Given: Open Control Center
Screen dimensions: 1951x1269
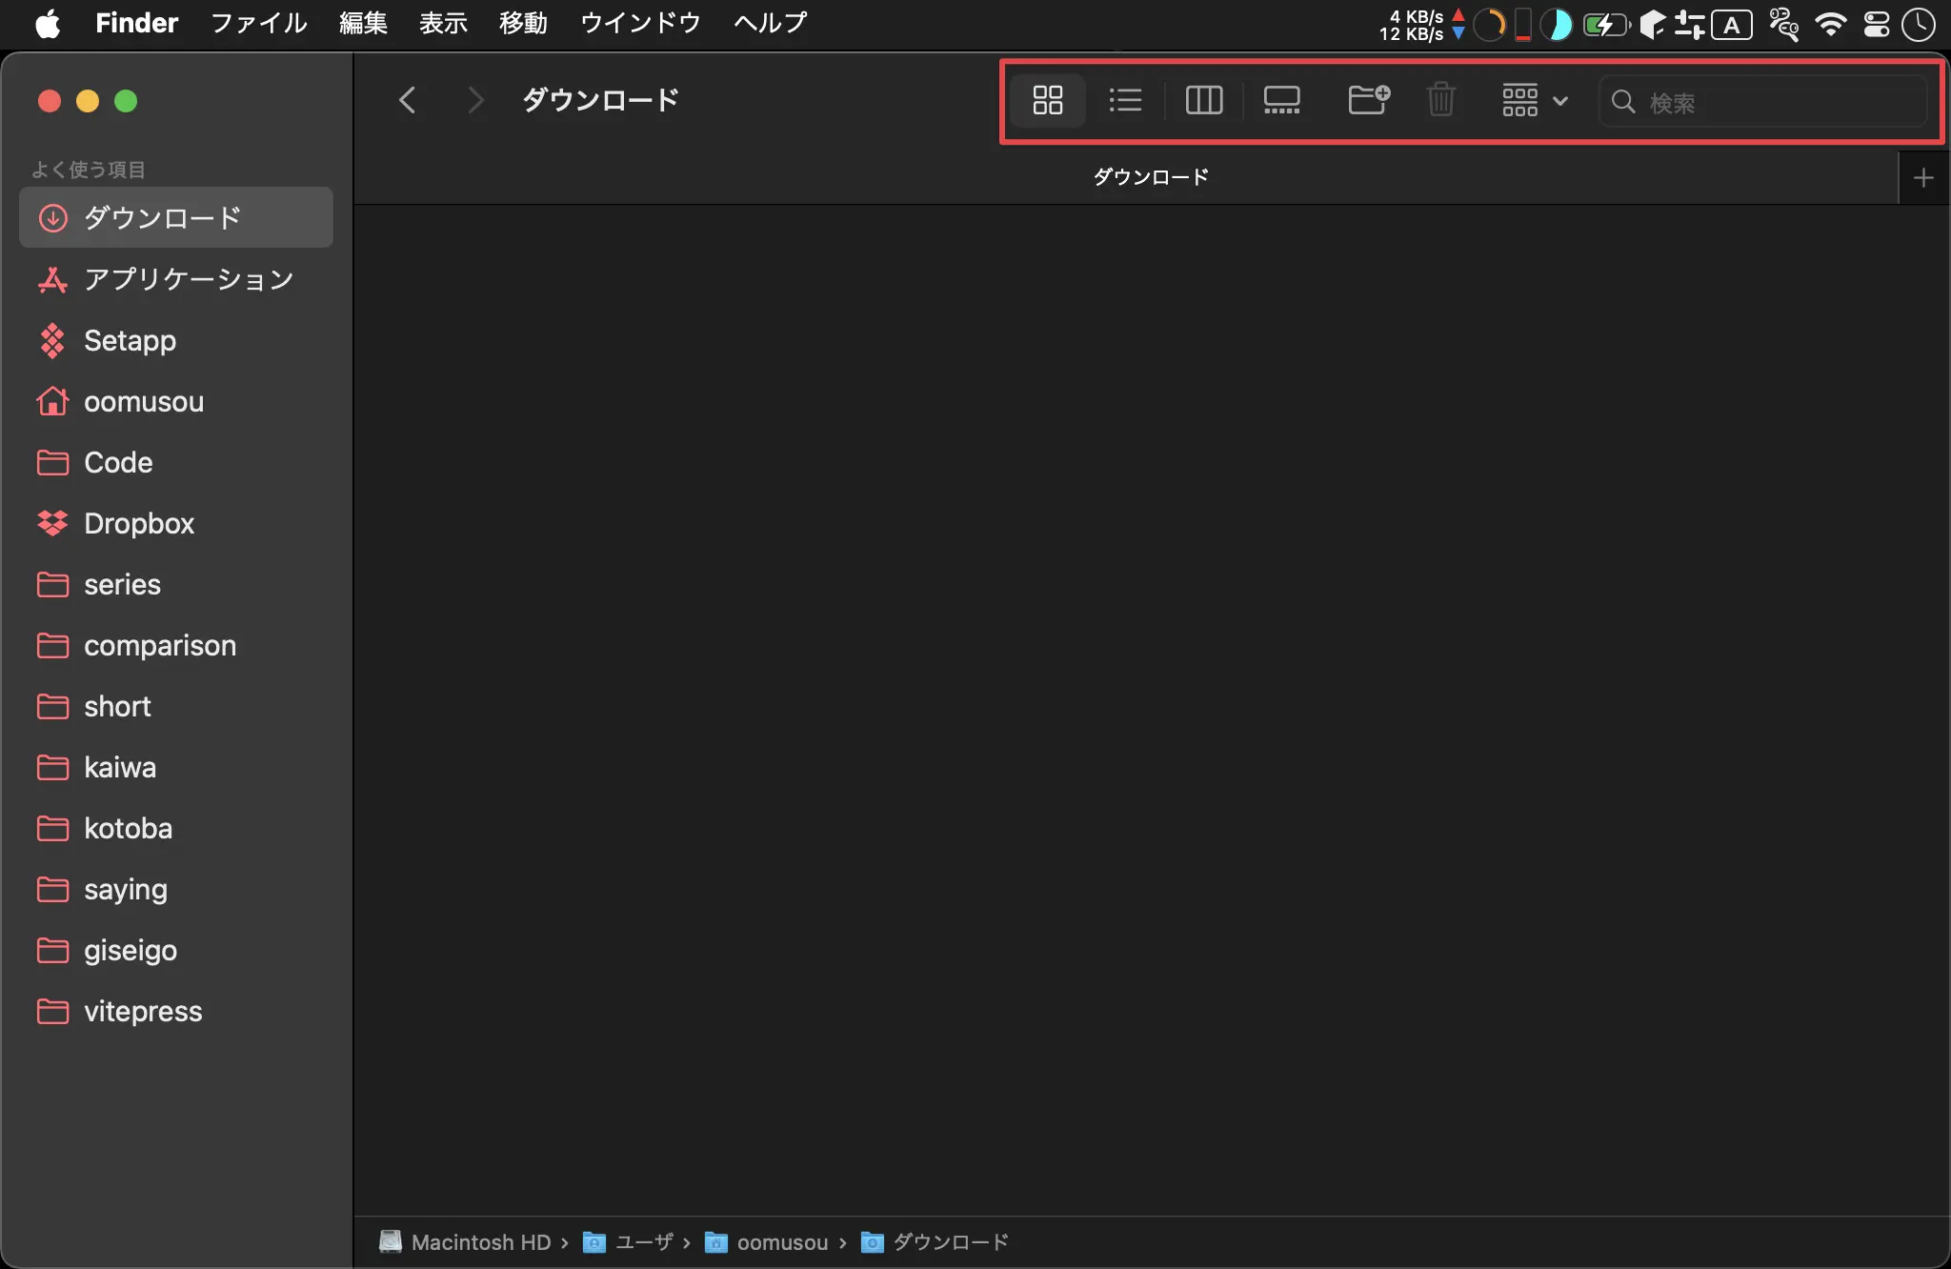Looking at the screenshot, I should pos(1876,25).
